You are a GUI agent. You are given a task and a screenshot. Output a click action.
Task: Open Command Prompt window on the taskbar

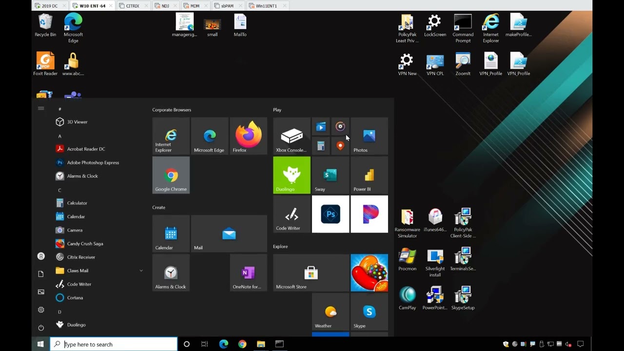[279, 344]
